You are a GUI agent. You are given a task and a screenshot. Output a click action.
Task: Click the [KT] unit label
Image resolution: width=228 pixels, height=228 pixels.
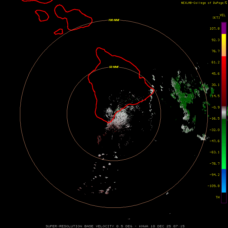tap(216, 17)
